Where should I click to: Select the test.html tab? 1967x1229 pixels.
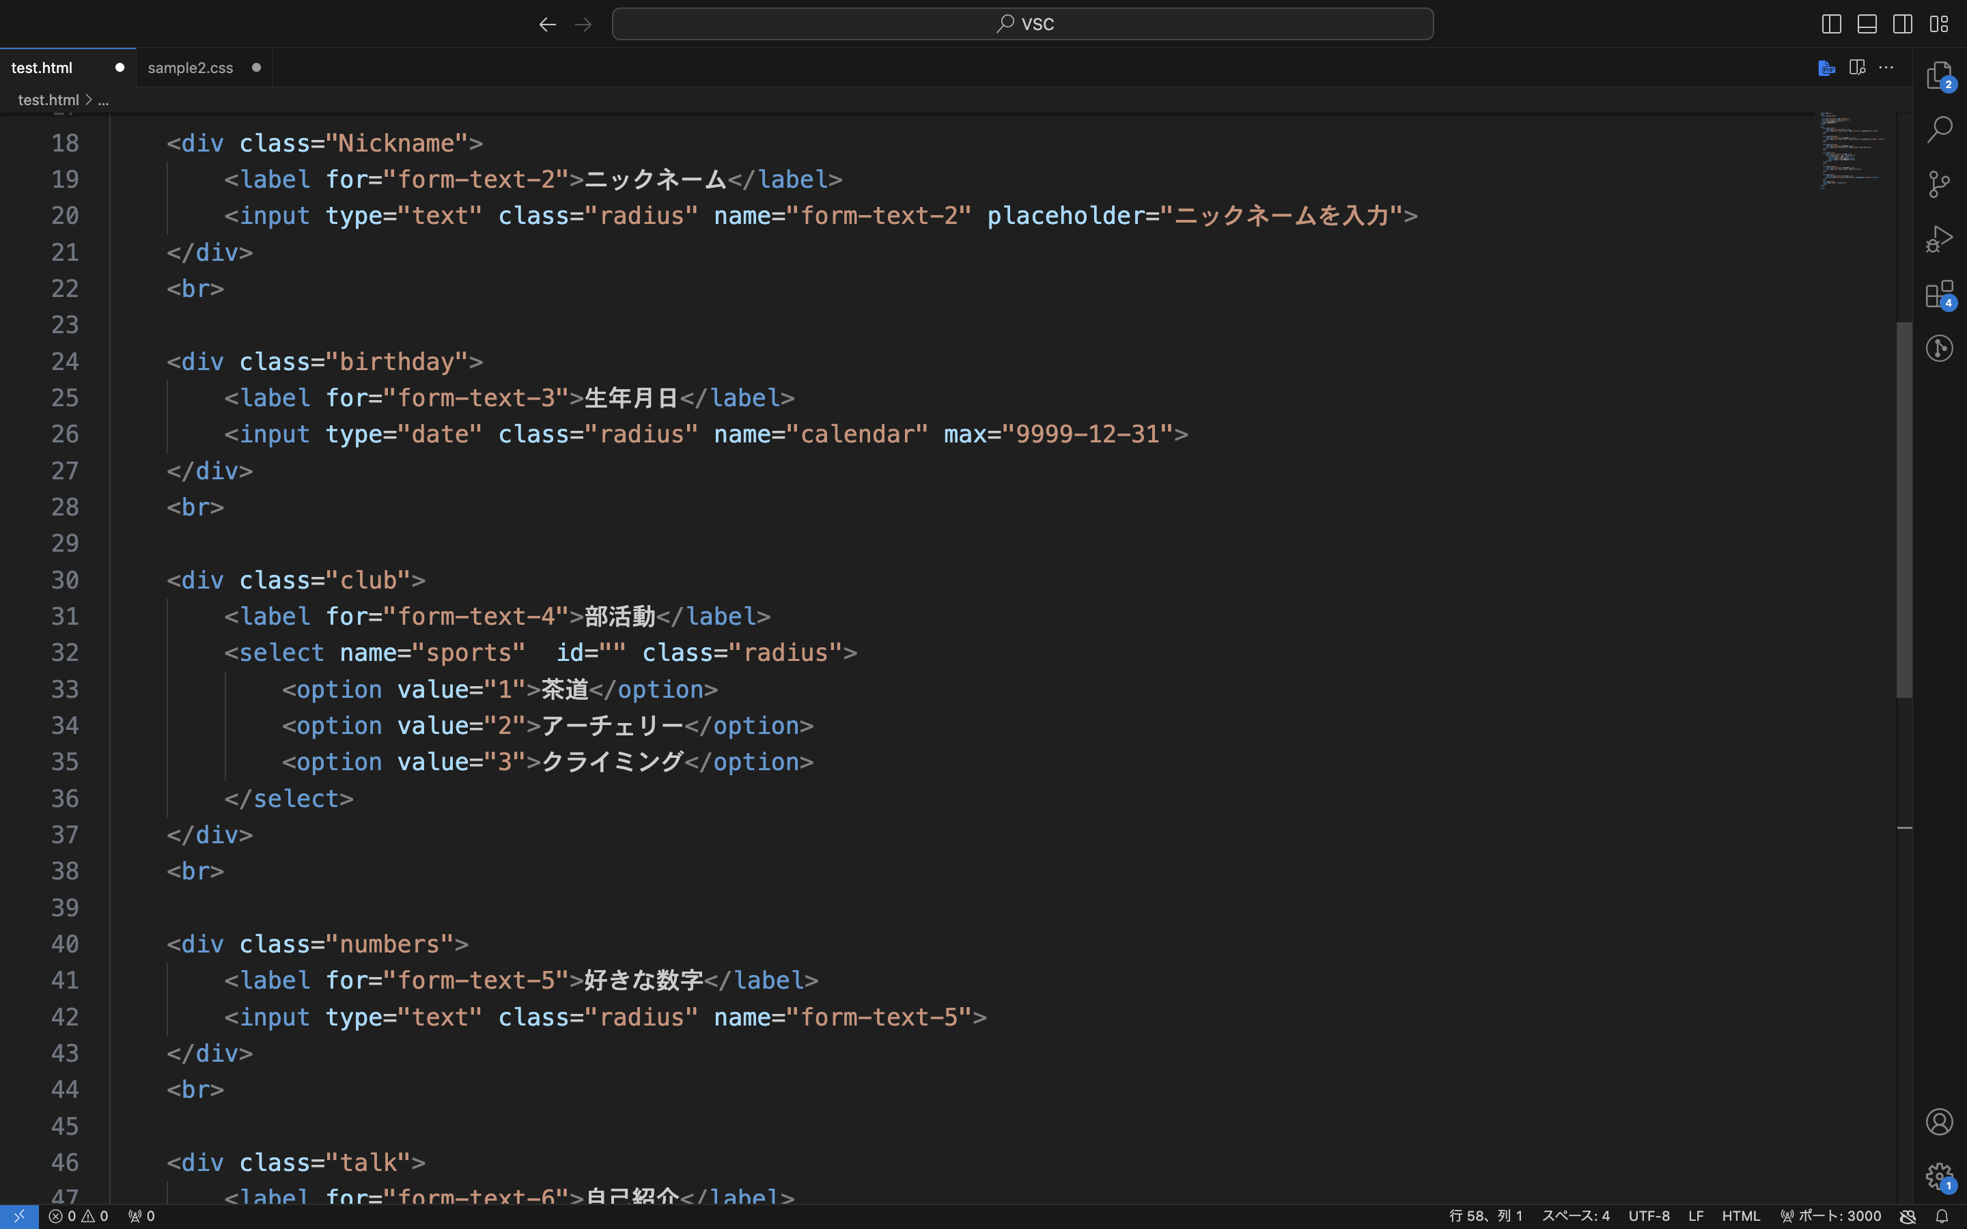[42, 68]
